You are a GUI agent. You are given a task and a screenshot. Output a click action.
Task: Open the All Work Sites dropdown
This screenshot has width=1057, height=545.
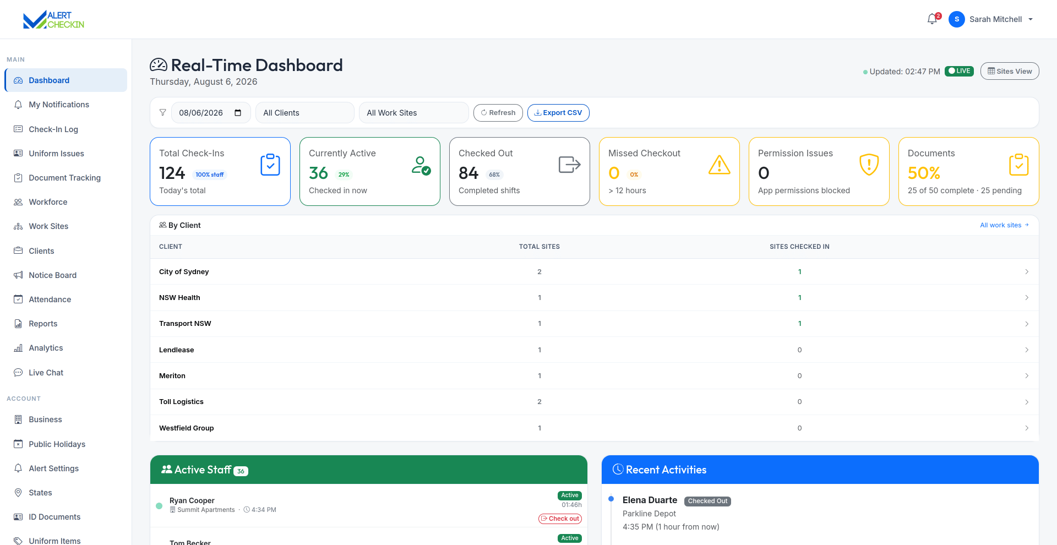[x=414, y=113]
